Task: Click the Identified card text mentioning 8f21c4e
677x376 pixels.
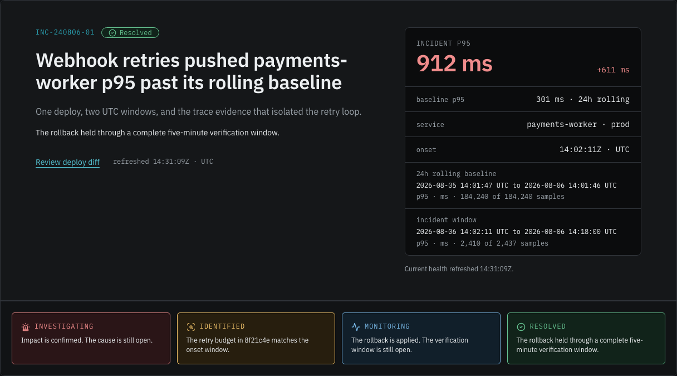Action: click(x=247, y=345)
